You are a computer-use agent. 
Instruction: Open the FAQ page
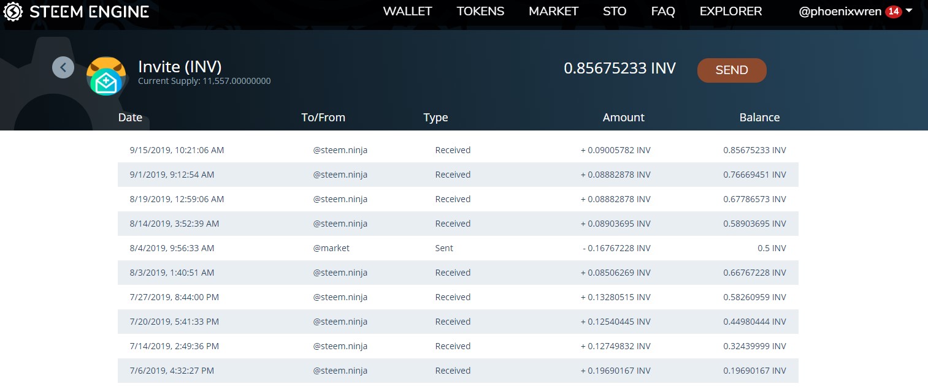click(663, 12)
